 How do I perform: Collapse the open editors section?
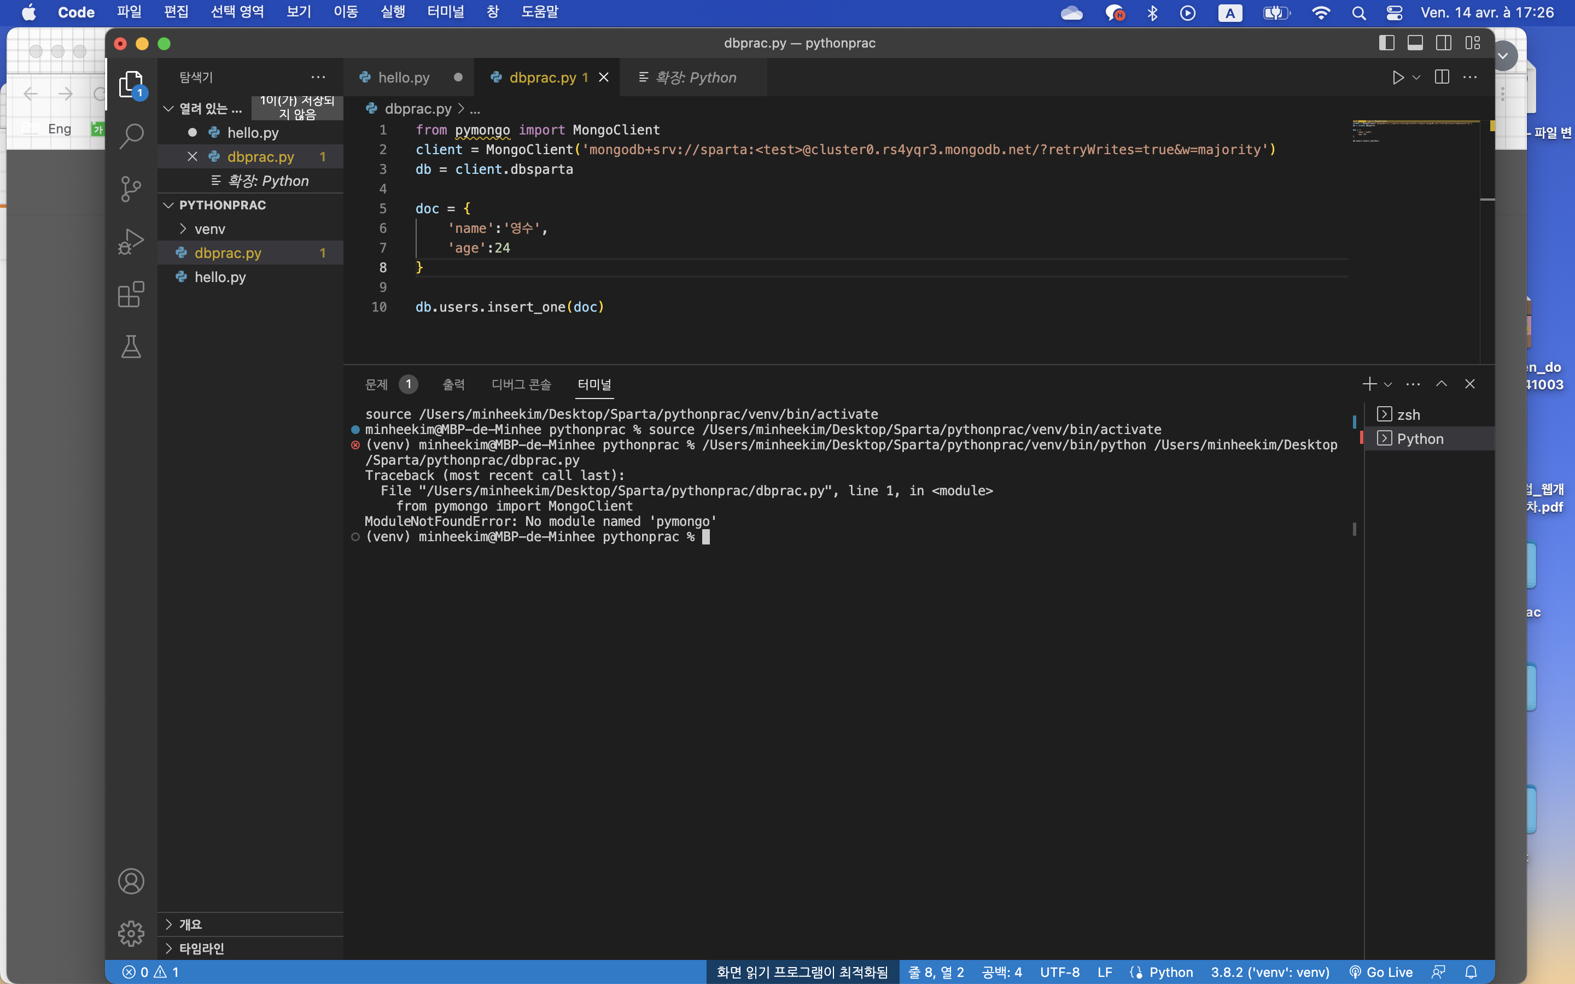[x=168, y=109]
